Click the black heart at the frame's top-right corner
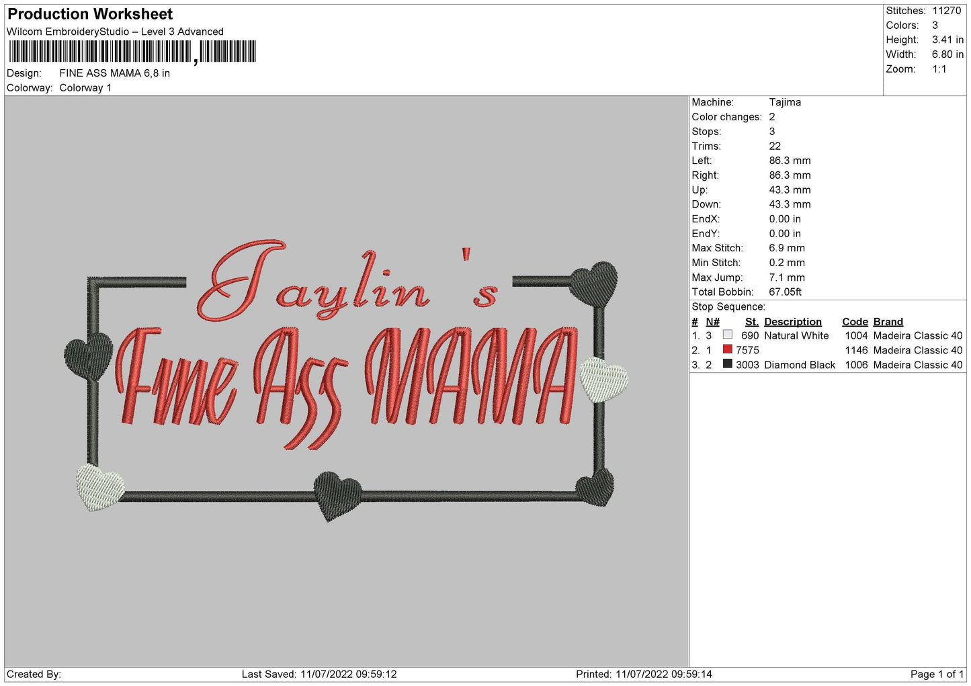This screenshot has width=971, height=686. point(594,284)
